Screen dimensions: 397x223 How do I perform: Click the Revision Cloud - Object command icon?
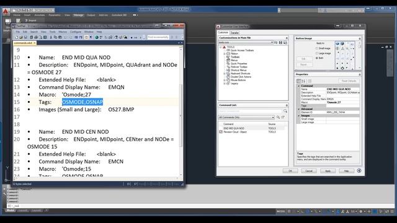221,132
